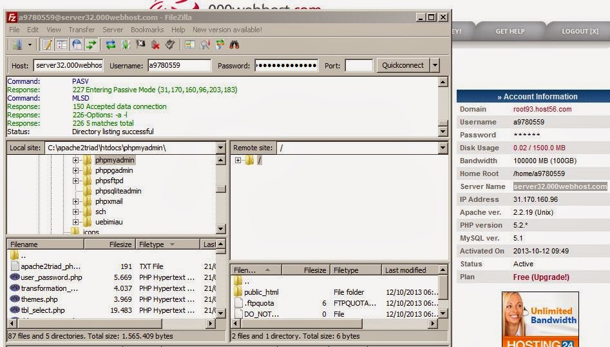Sort local files by Filesize column
Viewport: 610px width, 347px height.
pyautogui.click(x=110, y=244)
